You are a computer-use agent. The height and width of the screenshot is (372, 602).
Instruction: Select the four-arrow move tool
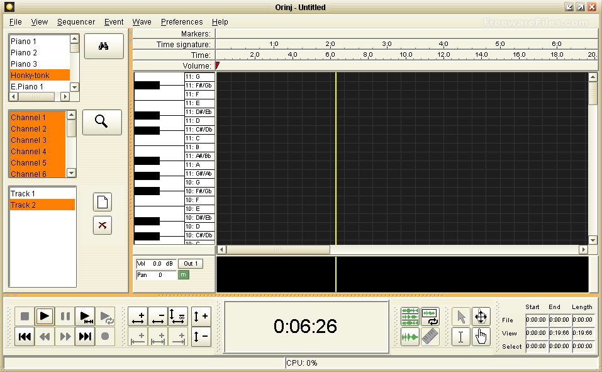[x=481, y=316]
